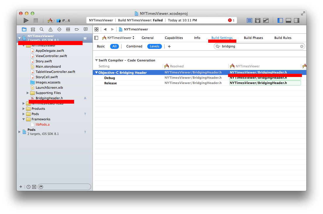The height and width of the screenshot is (214, 323).
Task: Open Main.storyboard
Action: click(48, 66)
